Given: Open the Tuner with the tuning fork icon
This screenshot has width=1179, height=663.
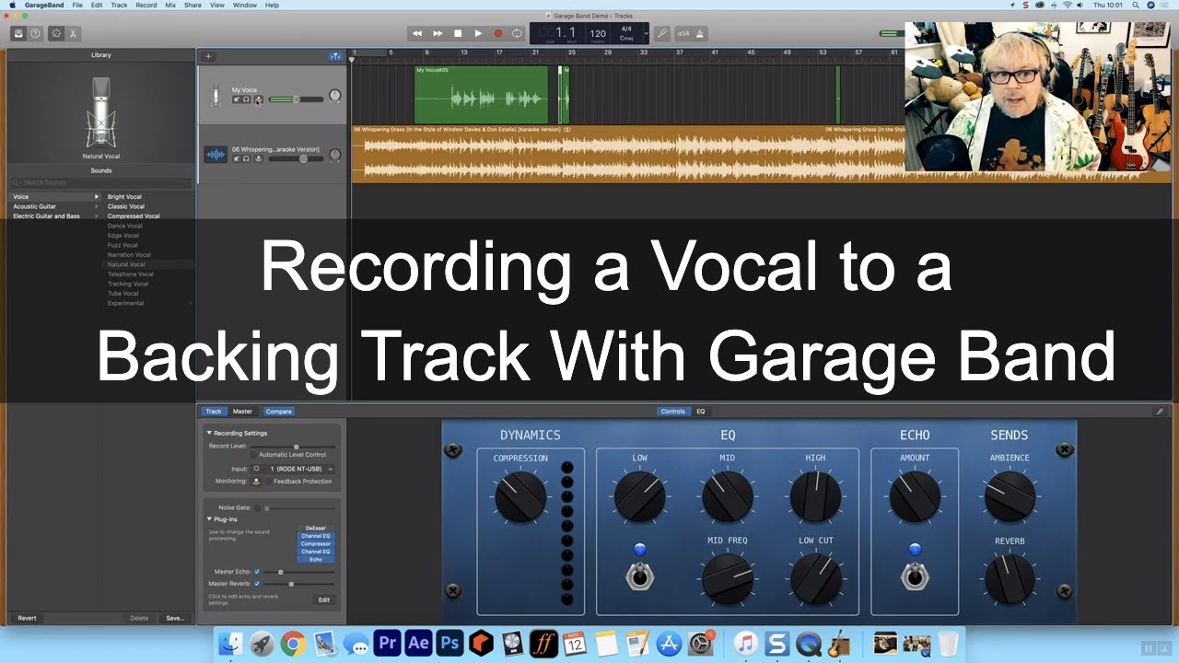Looking at the screenshot, I should tap(662, 33).
